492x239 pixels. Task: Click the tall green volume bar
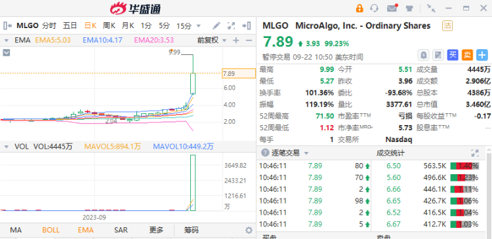[x=193, y=183]
